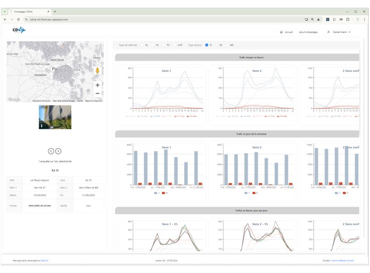This screenshot has height=273, width=370.
Task: Click the Street View pegman on map
Action: (98, 70)
